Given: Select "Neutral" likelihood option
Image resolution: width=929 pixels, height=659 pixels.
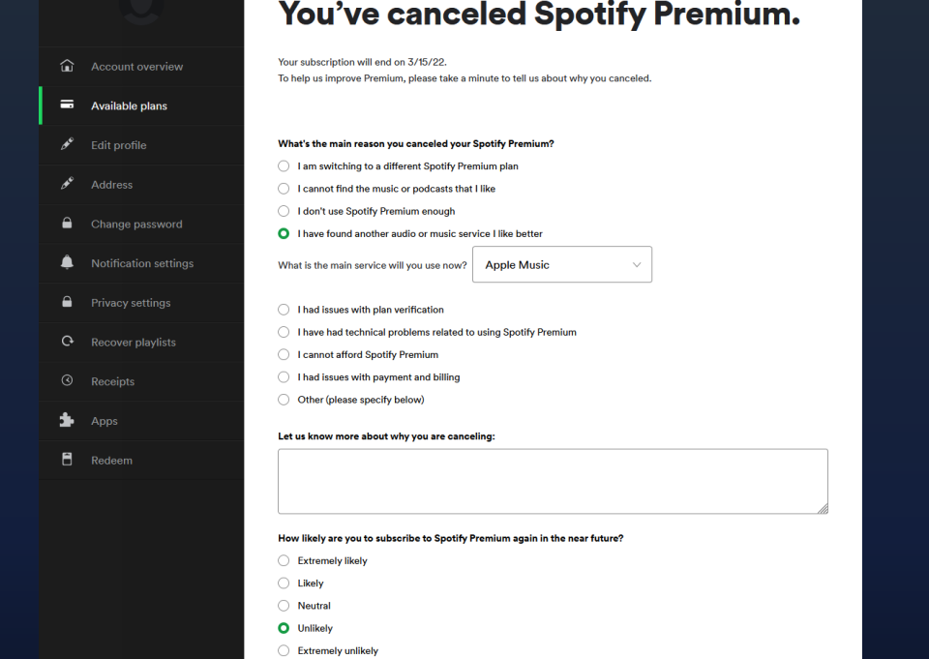Looking at the screenshot, I should (x=284, y=606).
